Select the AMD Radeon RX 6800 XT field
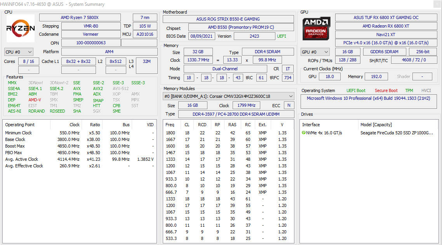The height and width of the screenshot is (245, 442). click(386, 26)
